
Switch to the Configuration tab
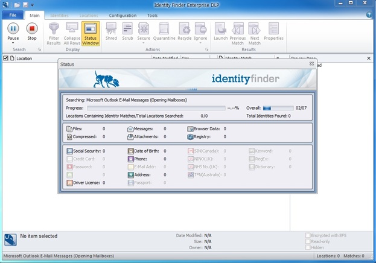pyautogui.click(x=123, y=15)
